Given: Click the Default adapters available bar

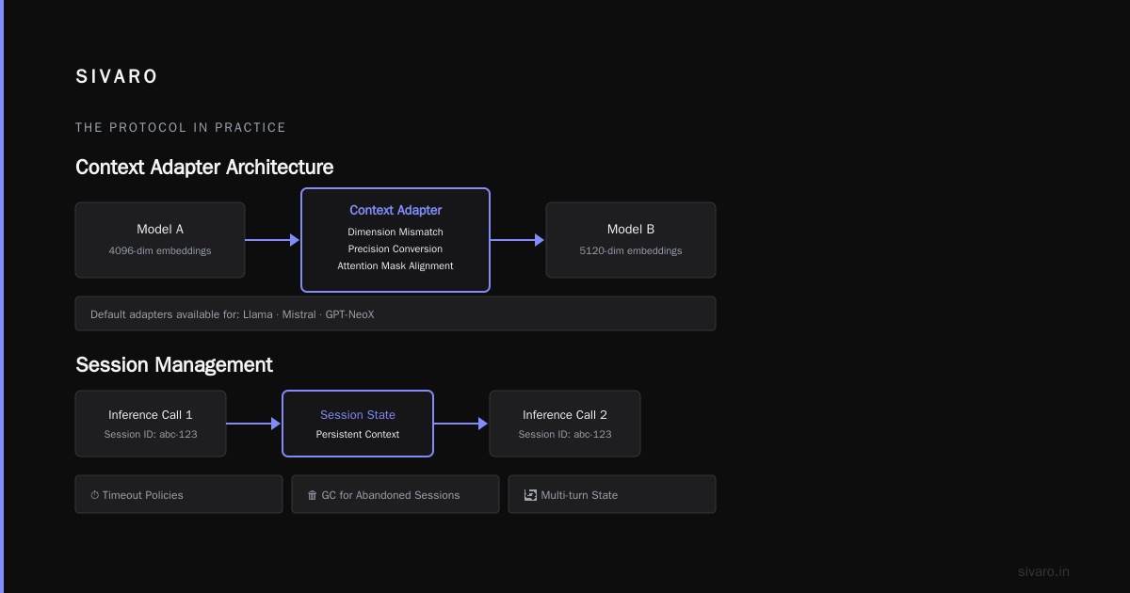Looking at the screenshot, I should point(395,313).
